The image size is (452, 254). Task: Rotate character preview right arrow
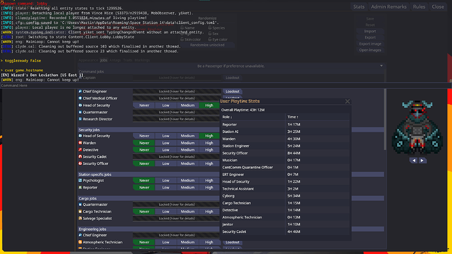point(422,160)
